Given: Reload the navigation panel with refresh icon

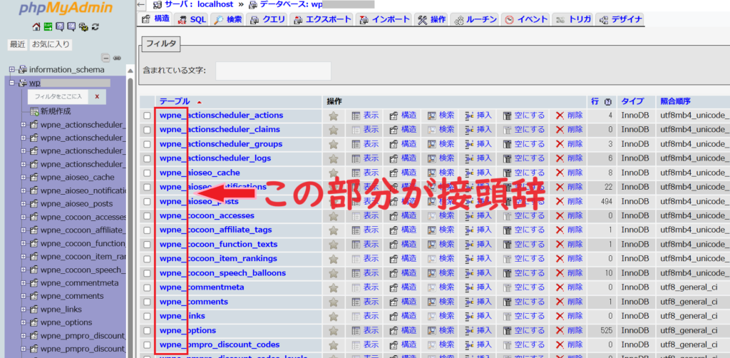Looking at the screenshot, I should [x=95, y=27].
